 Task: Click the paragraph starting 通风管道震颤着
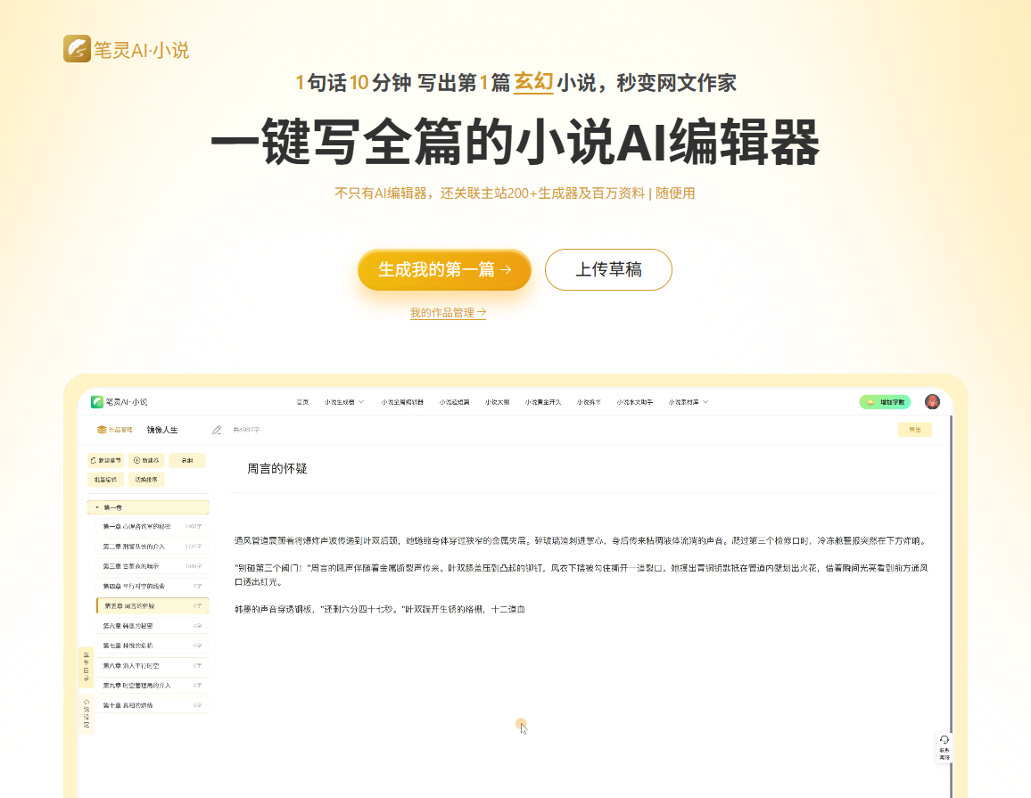(581, 541)
